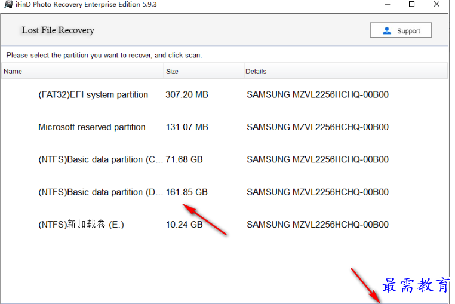Select the (NTFS)Basic data partition (C...) row
The height and width of the screenshot is (304, 455).
click(x=225, y=159)
